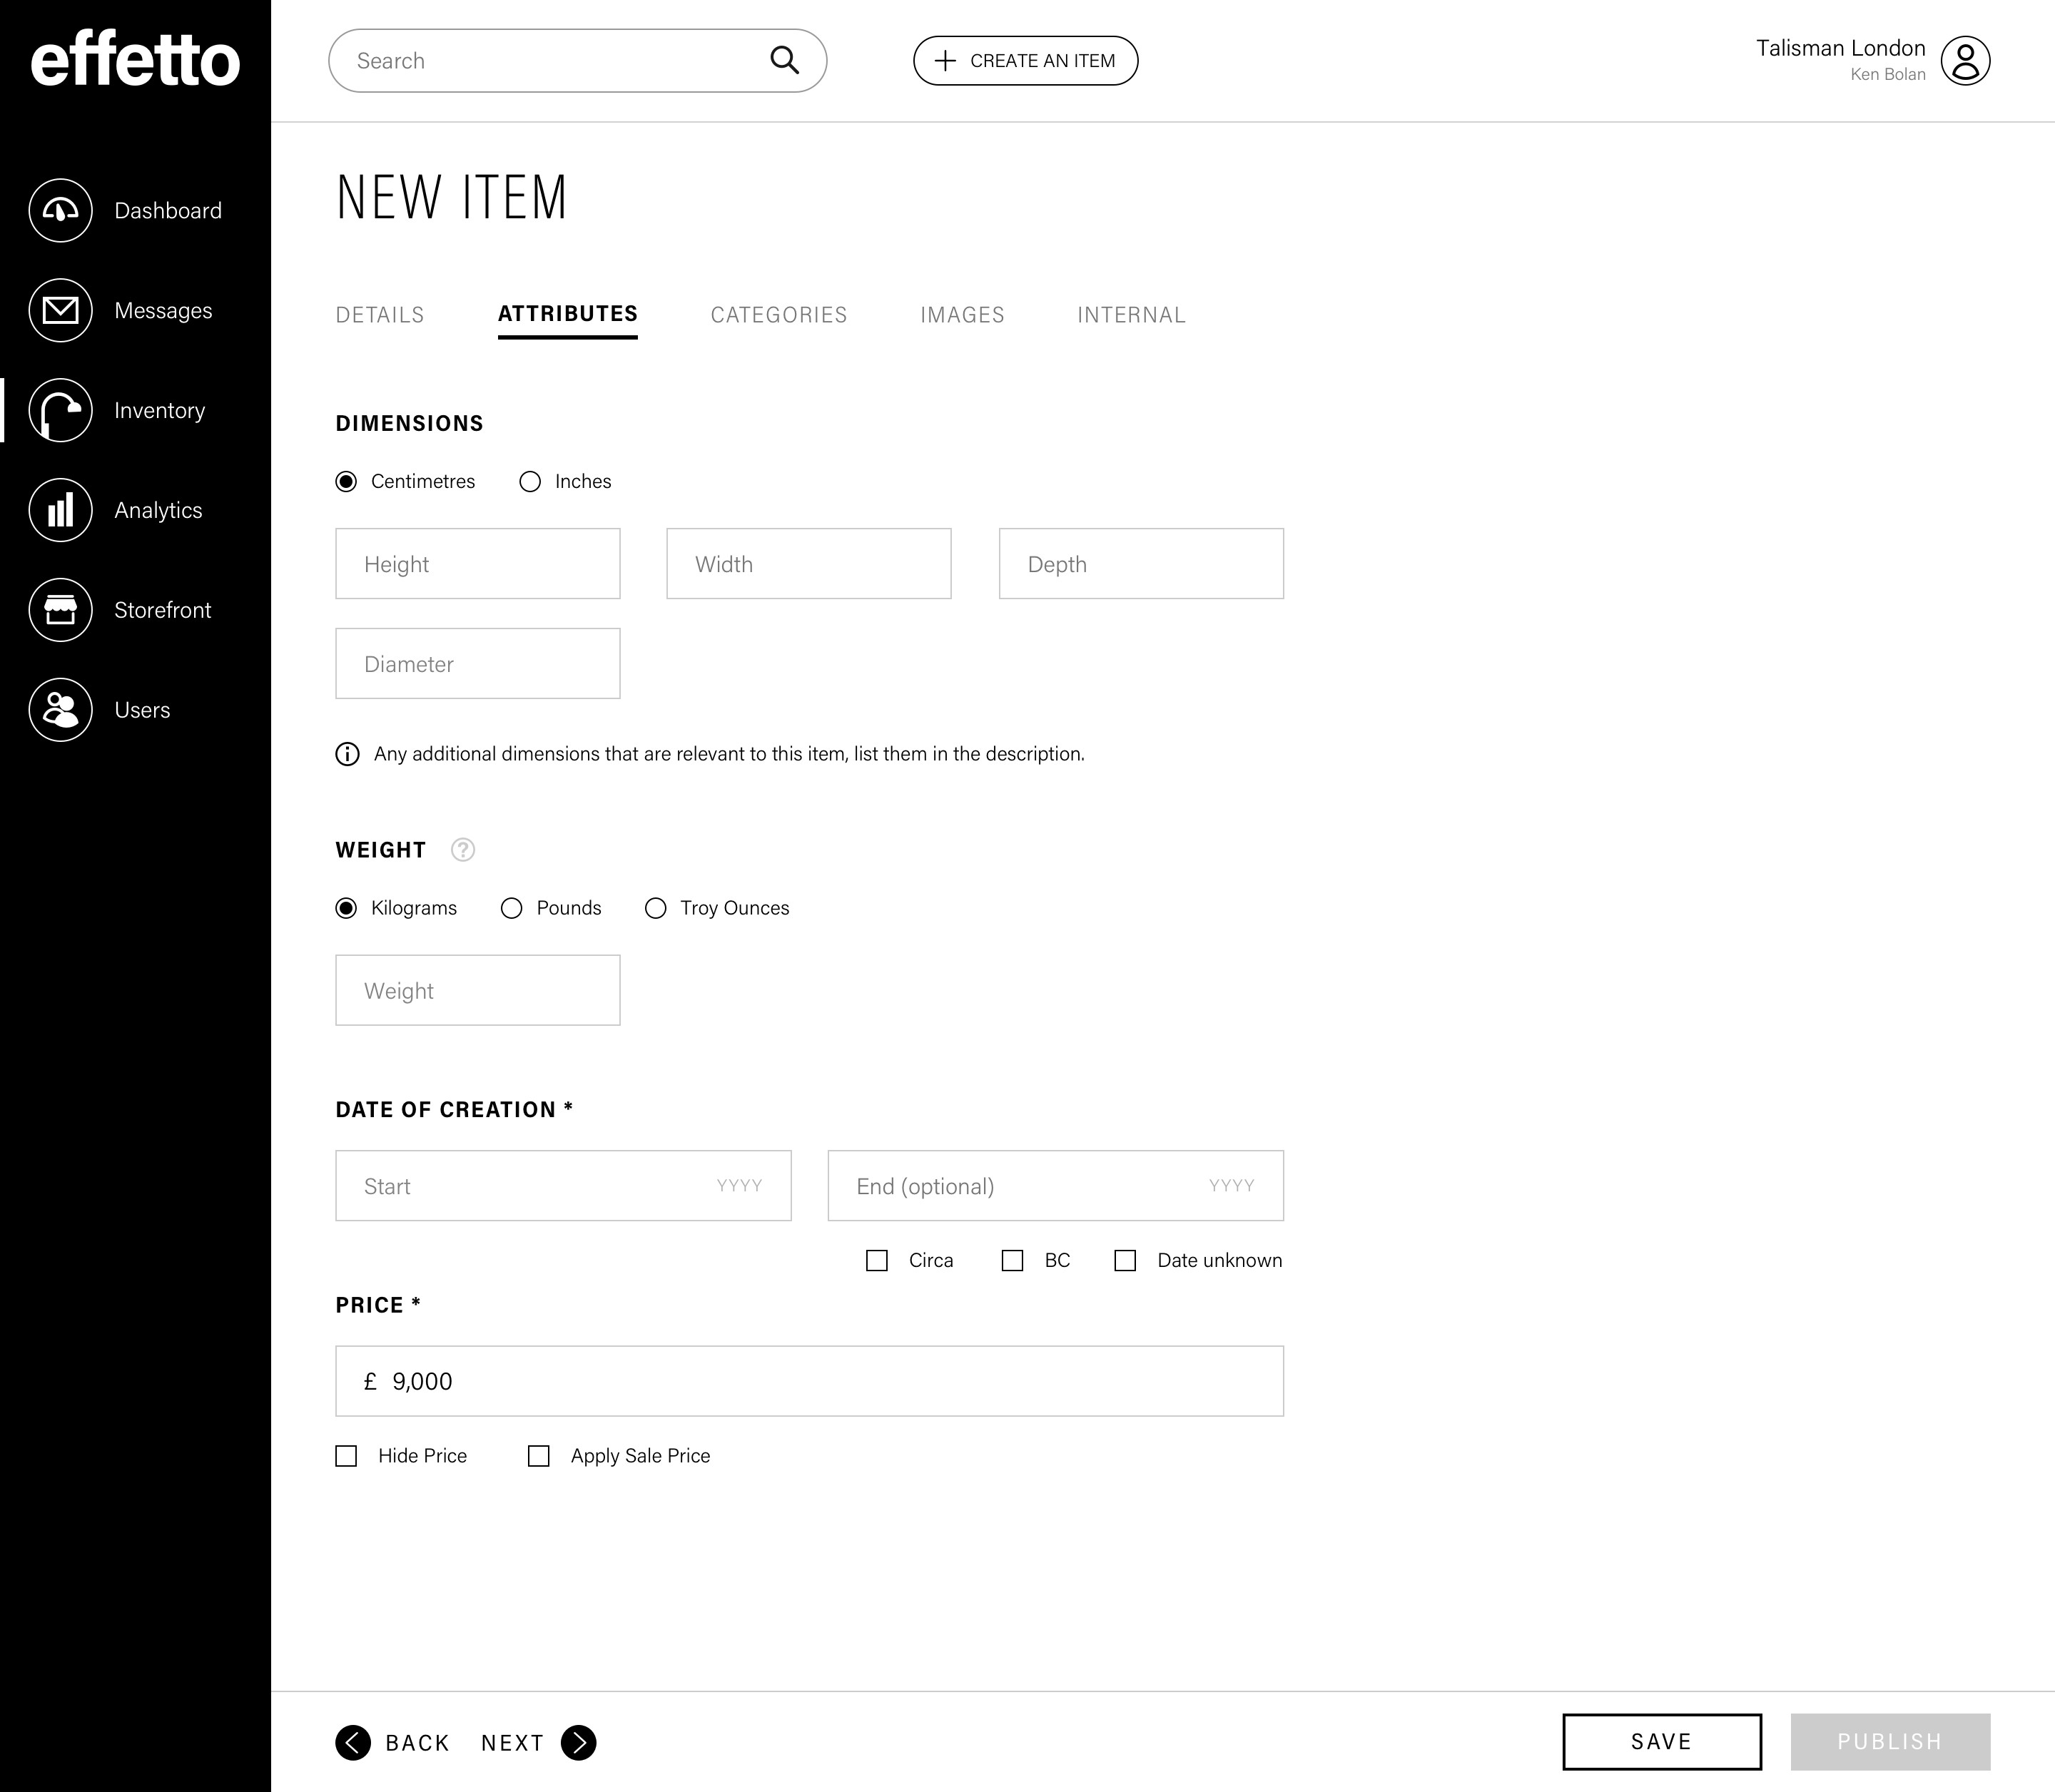This screenshot has height=1792, width=2055.
Task: Click the End (optional) year field
Action: click(1056, 1186)
